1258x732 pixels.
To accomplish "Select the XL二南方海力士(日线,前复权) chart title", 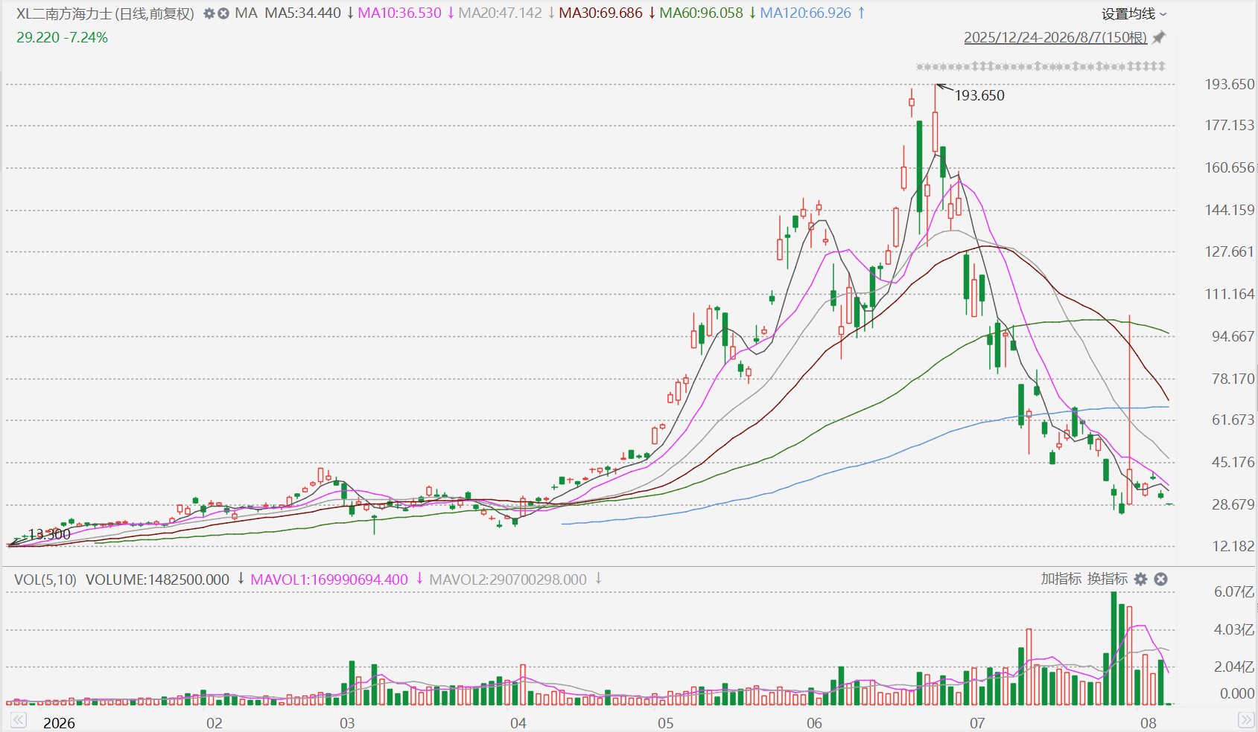I will tap(105, 13).
